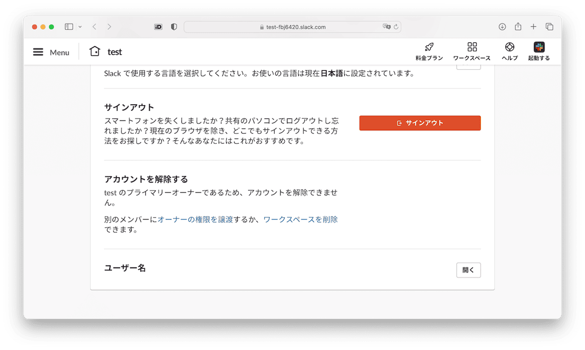Open the Share icon
Viewport: 585px width, 350px height.
(518, 26)
